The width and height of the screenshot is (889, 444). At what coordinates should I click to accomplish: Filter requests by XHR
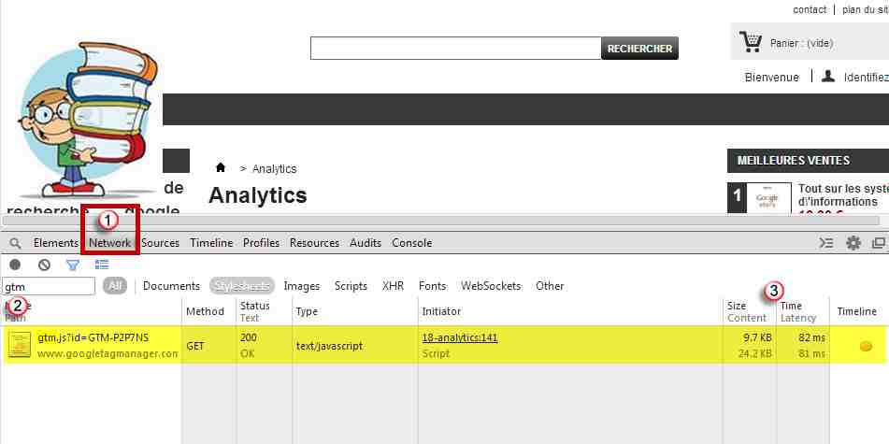click(393, 286)
